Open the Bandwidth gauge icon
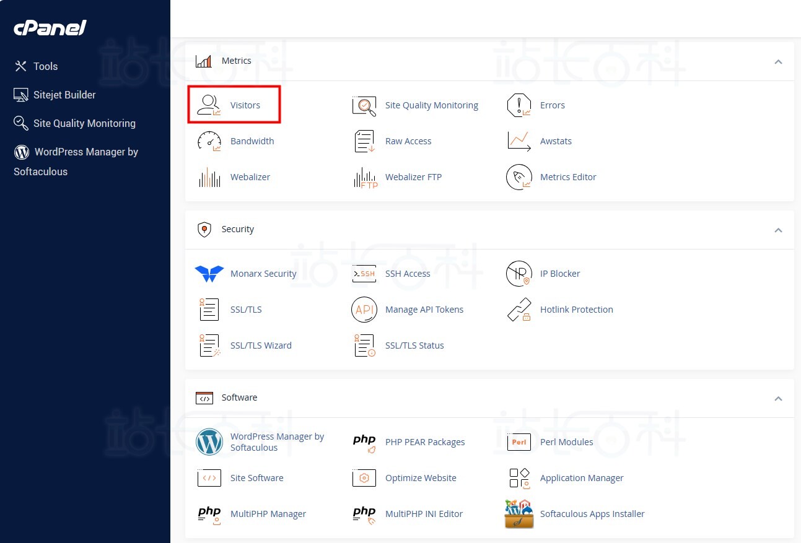The width and height of the screenshot is (801, 543). 209,141
